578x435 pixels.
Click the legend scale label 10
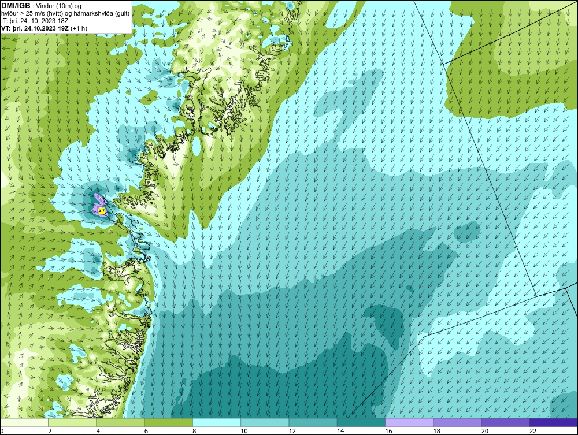pyautogui.click(x=244, y=432)
